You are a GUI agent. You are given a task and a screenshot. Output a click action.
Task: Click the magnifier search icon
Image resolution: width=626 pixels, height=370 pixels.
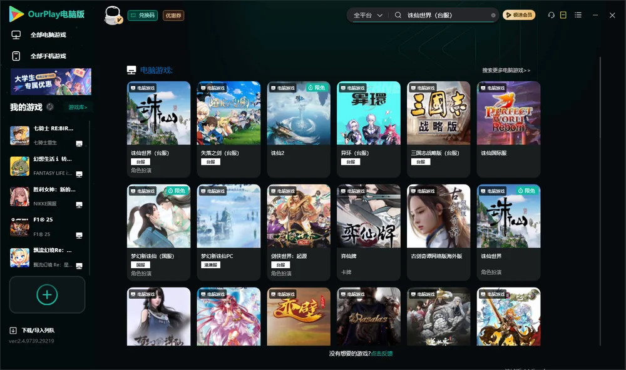[x=398, y=15]
